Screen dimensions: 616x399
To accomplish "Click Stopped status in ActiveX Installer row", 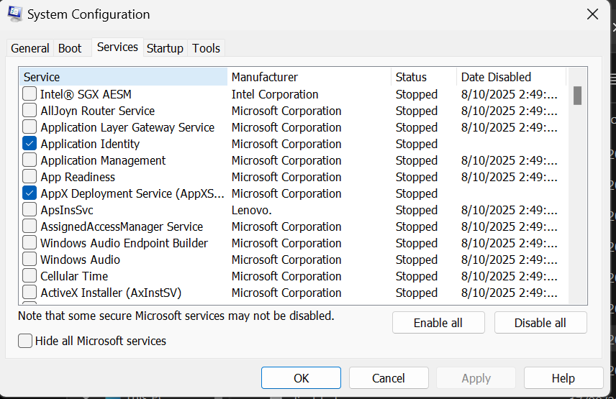I will tap(417, 293).
